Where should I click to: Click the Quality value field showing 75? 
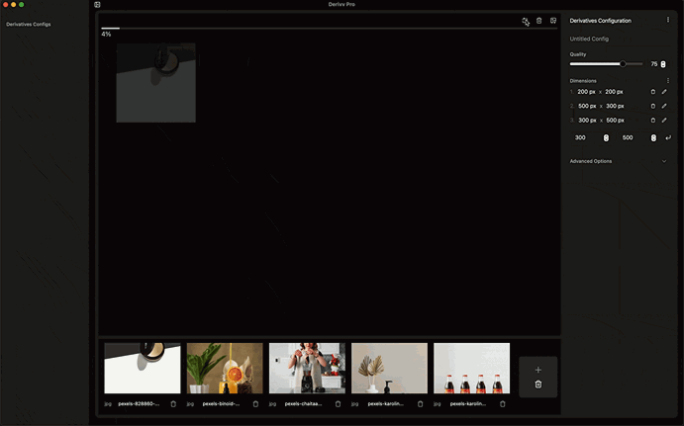[x=653, y=64]
